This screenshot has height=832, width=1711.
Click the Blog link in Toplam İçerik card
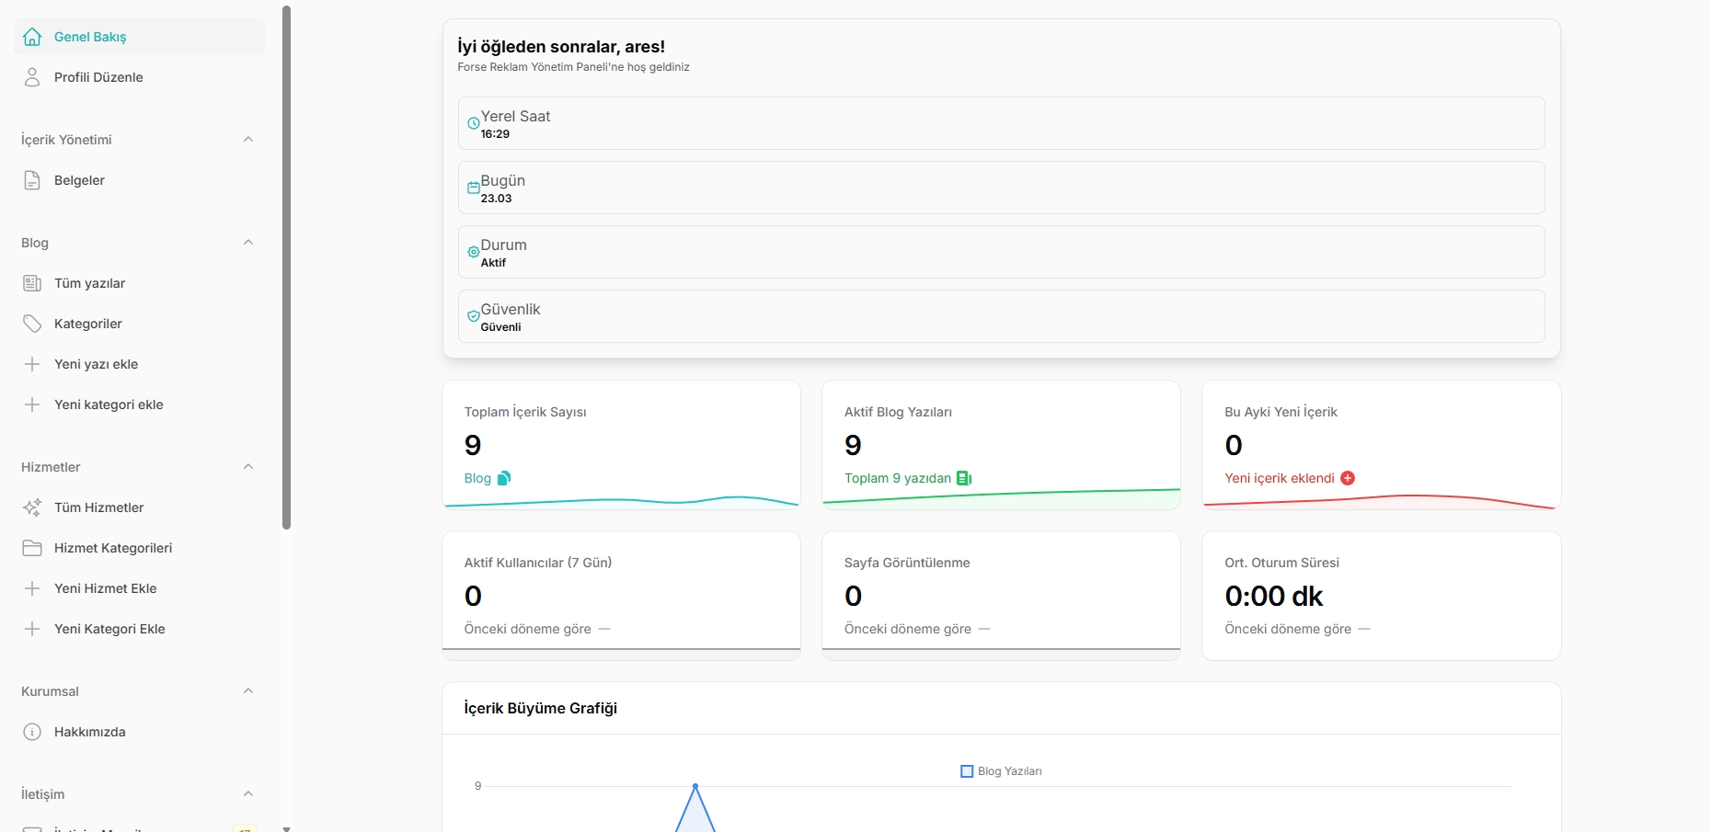coord(477,478)
